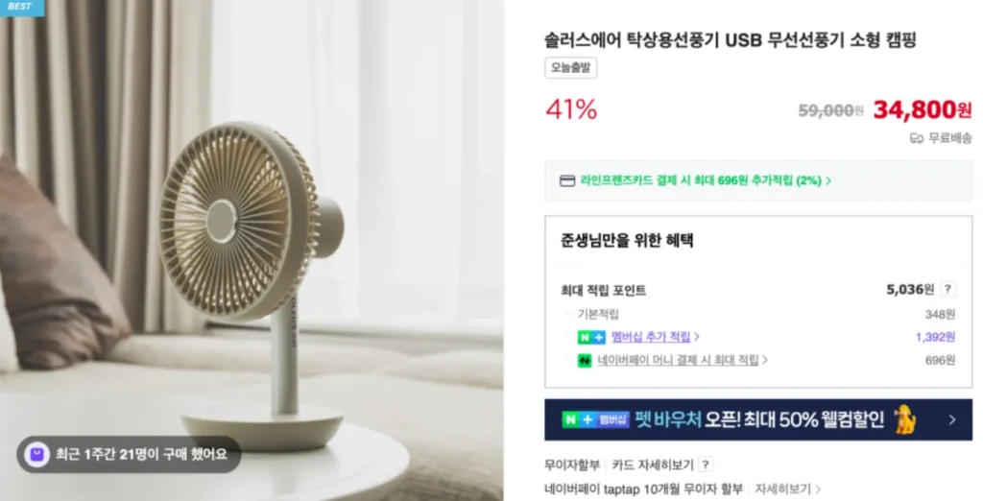Click the BEST badge on product image
Image resolution: width=983 pixels, height=501 pixels.
[22, 8]
